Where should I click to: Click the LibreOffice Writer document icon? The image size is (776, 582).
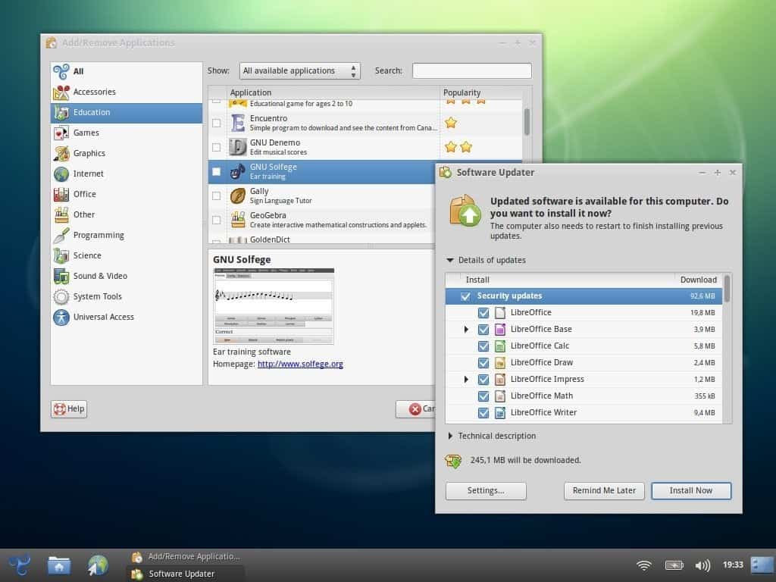point(500,412)
